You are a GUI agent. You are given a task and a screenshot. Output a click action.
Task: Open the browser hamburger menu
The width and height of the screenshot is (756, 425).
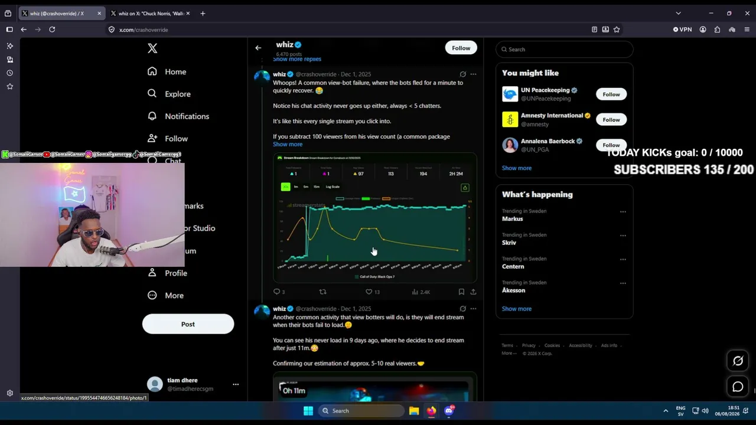tap(747, 30)
